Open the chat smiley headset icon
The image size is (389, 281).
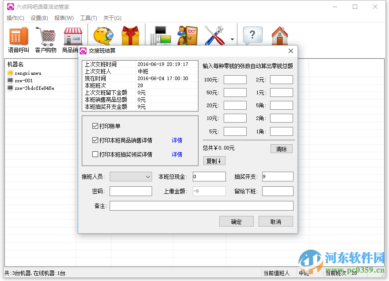103,35
